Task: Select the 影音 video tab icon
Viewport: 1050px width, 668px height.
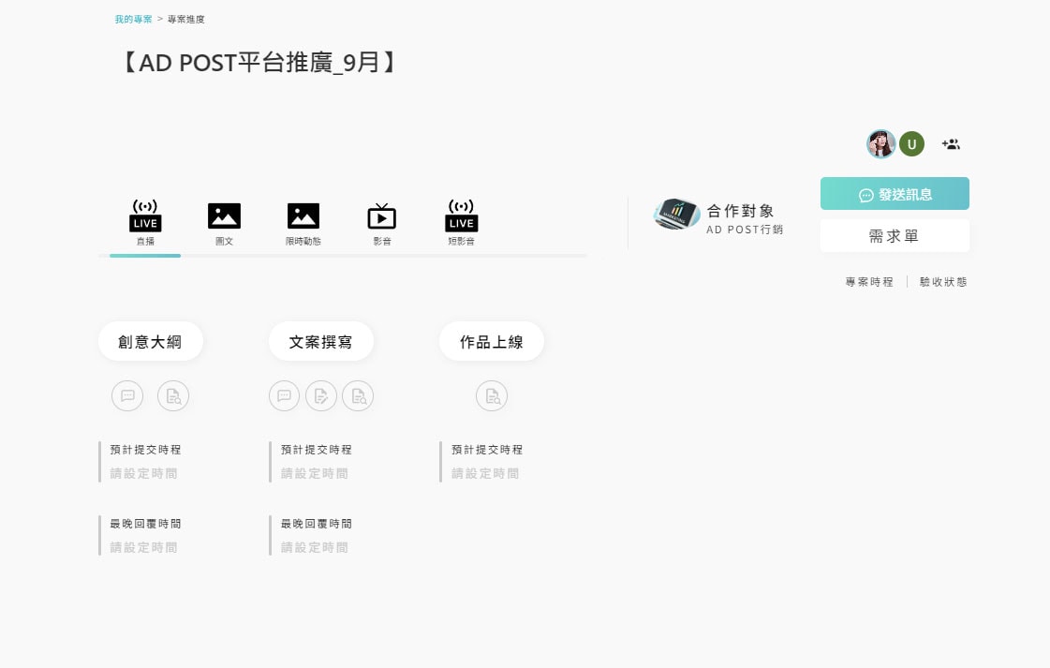Action: 382,216
